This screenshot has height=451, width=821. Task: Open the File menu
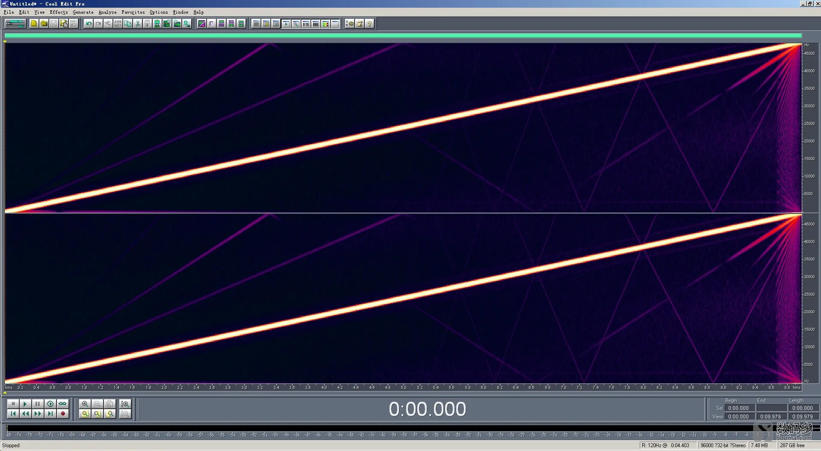(x=9, y=12)
